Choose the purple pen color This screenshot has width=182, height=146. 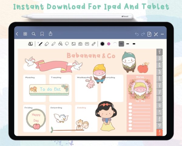[x=109, y=44]
